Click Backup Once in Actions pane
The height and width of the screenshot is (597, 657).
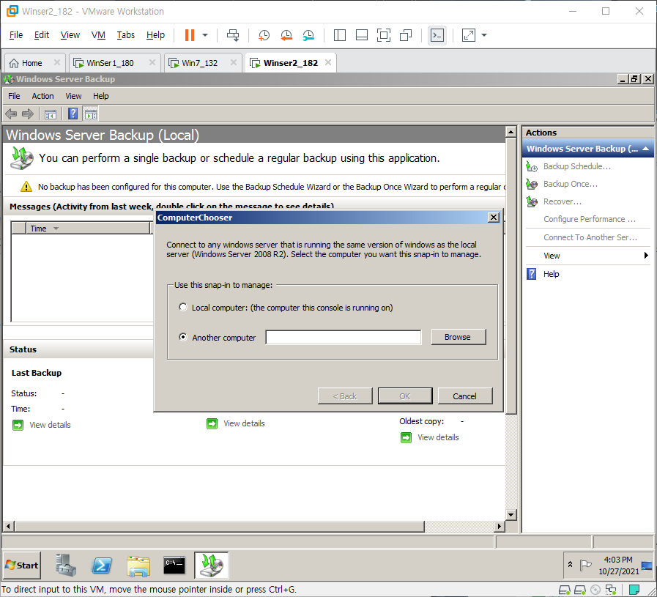[571, 184]
